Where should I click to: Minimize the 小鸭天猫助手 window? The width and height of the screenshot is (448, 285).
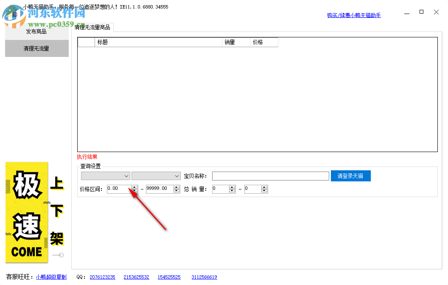407,12
